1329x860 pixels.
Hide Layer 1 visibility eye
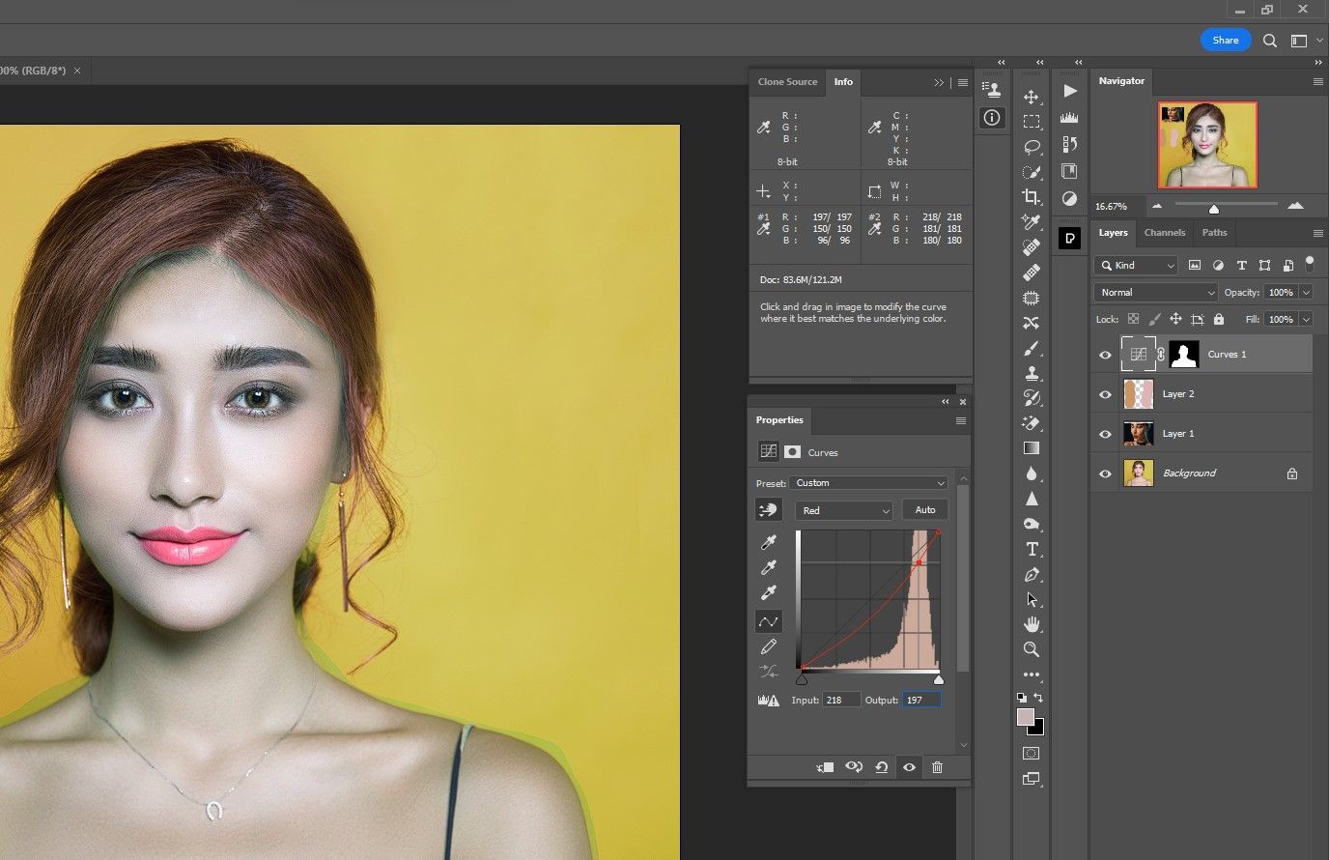[x=1105, y=434]
